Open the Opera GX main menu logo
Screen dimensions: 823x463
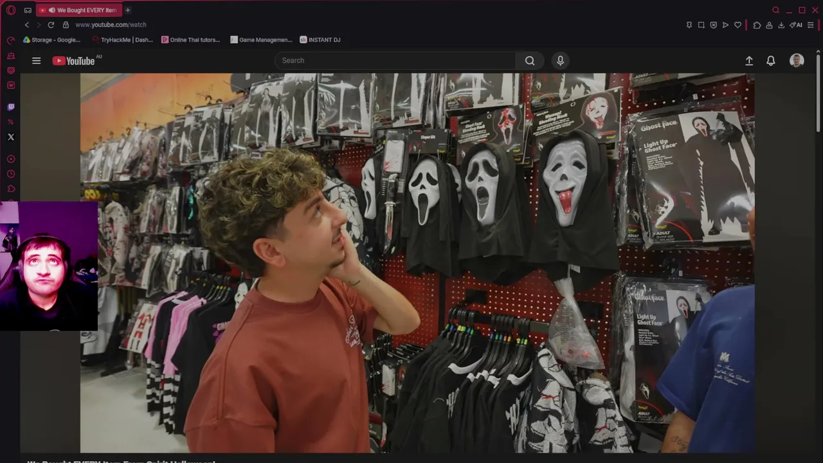(11, 10)
